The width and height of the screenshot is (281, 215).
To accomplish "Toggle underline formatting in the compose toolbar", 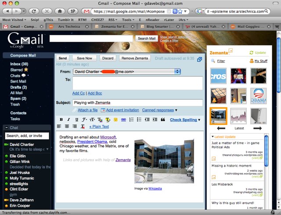I will pyautogui.click(x=76, y=120).
